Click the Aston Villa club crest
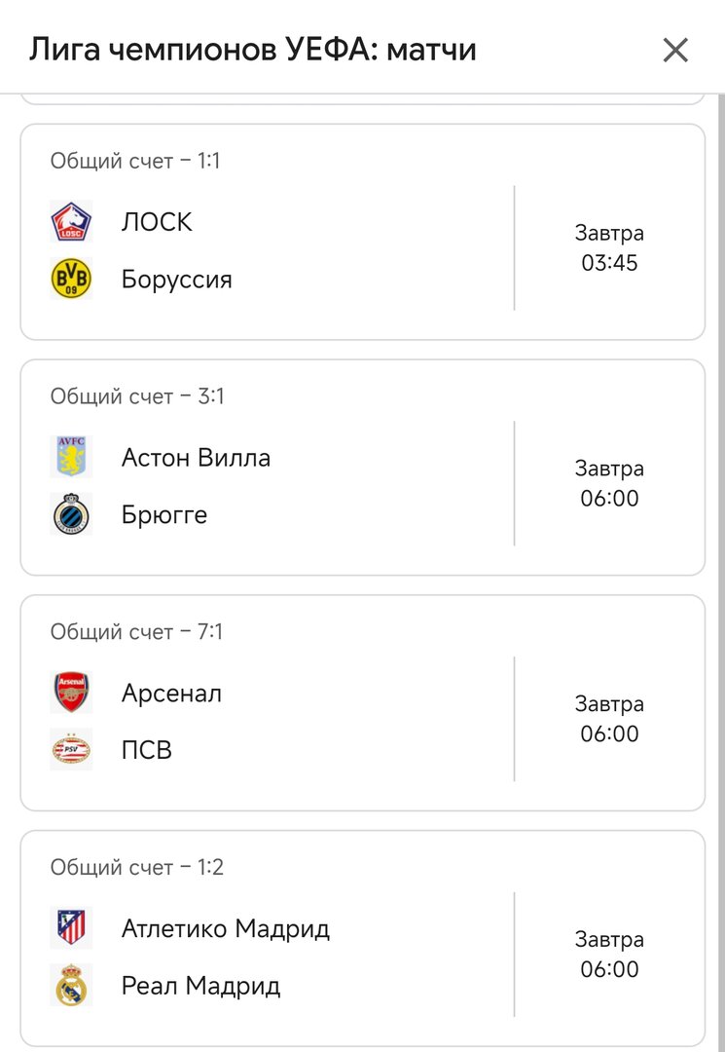725x1052 pixels. pos(71,457)
